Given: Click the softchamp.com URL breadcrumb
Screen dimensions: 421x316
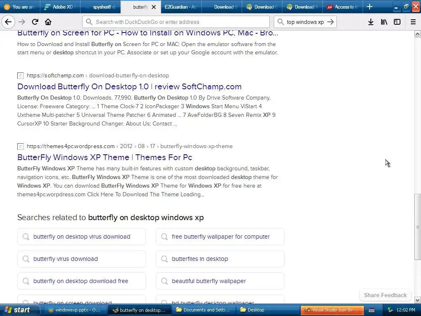Looking at the screenshot, I should click(x=98, y=76).
